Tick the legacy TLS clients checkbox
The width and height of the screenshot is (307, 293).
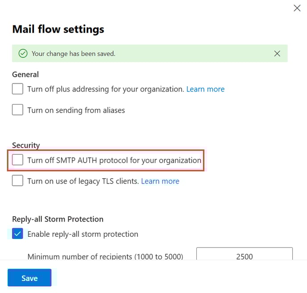[17, 181]
